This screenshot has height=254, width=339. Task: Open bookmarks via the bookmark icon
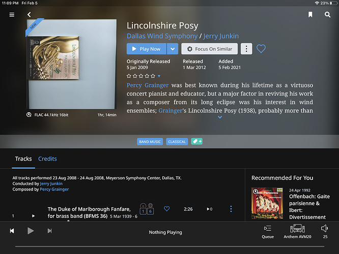[310, 14]
